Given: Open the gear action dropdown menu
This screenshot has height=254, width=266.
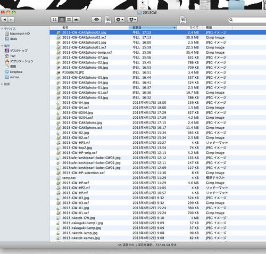Looking at the screenshot, I should (x=120, y=20).
